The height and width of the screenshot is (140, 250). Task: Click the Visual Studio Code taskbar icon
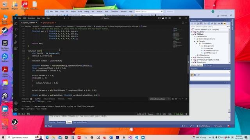[136, 137]
